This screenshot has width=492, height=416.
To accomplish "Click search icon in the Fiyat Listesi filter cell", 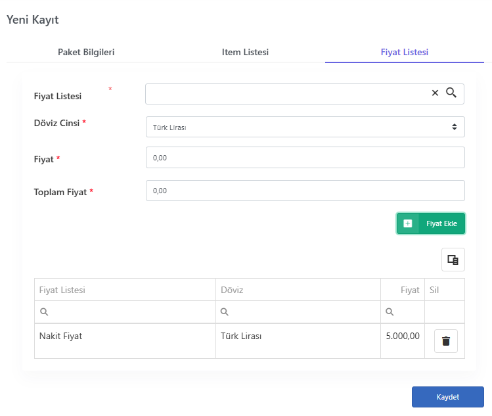I will [x=44, y=312].
